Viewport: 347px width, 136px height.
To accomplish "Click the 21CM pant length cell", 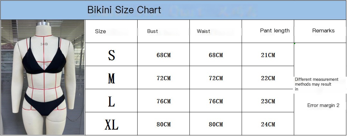I will 268,55.
